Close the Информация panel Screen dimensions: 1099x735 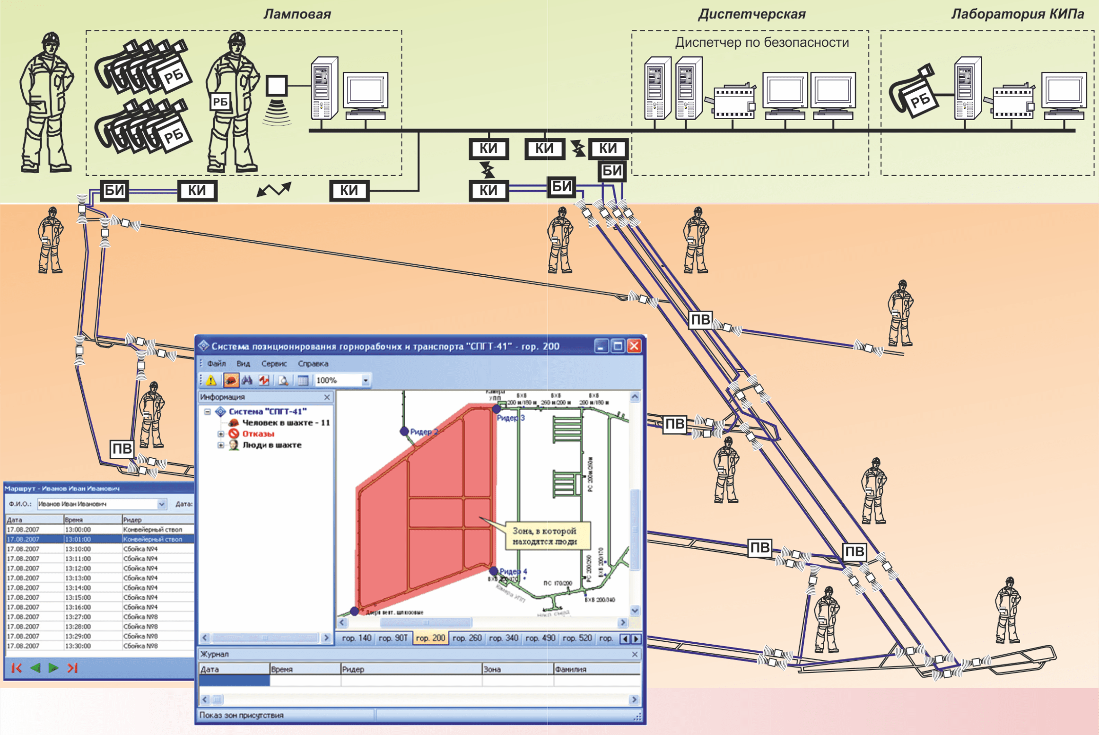pos(327,397)
